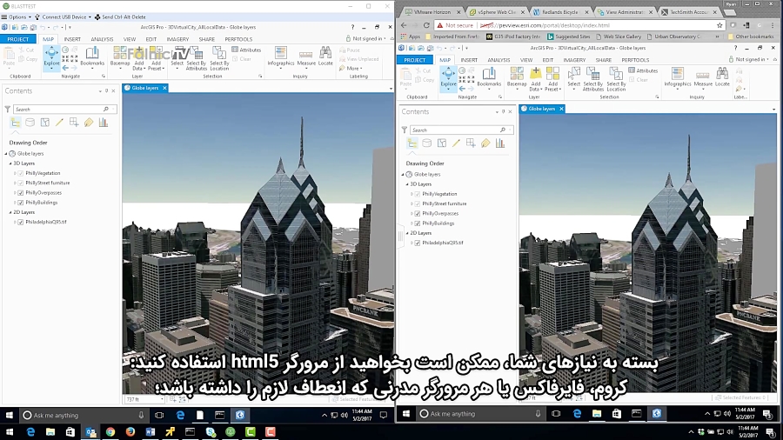Screen dimensions: 783x440
Task: Click Other bookmarks folder in browser
Action: (x=751, y=37)
